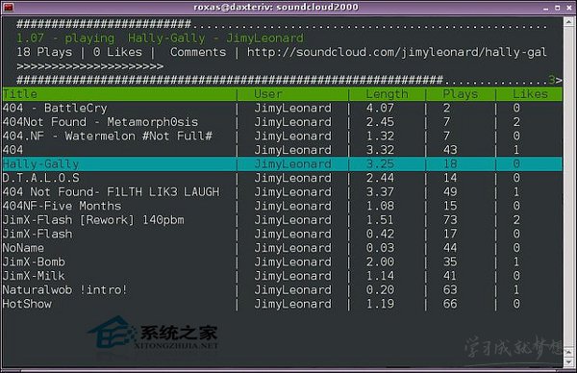This screenshot has height=373, width=577.
Task: Click the '1.07 - playing' status text
Action: [x=65, y=38]
